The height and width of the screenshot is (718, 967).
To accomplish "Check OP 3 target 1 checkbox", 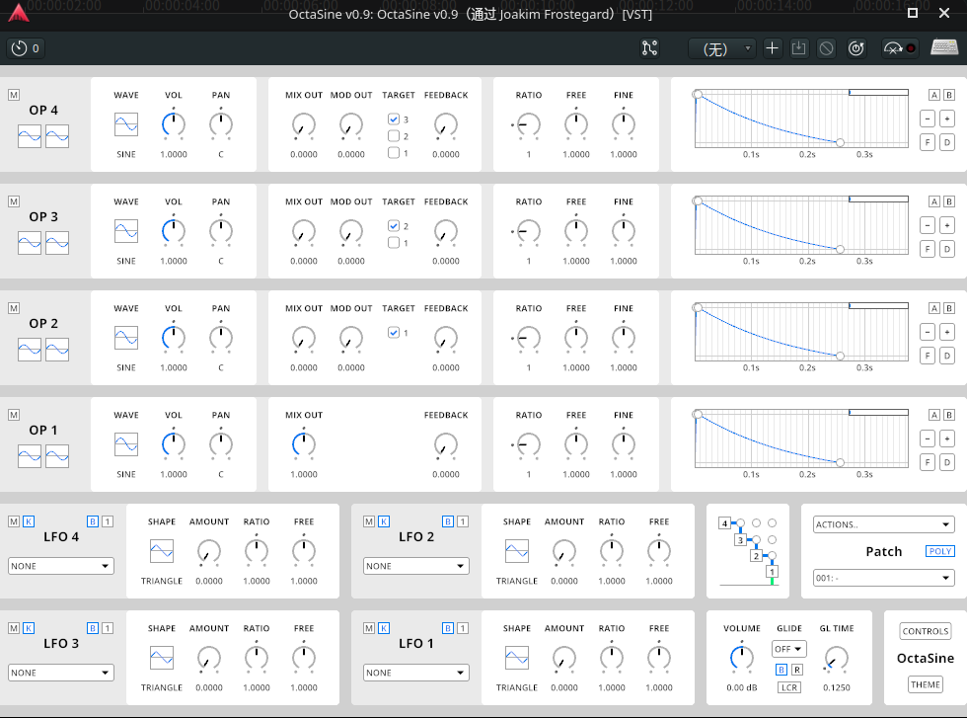I will tap(394, 243).
